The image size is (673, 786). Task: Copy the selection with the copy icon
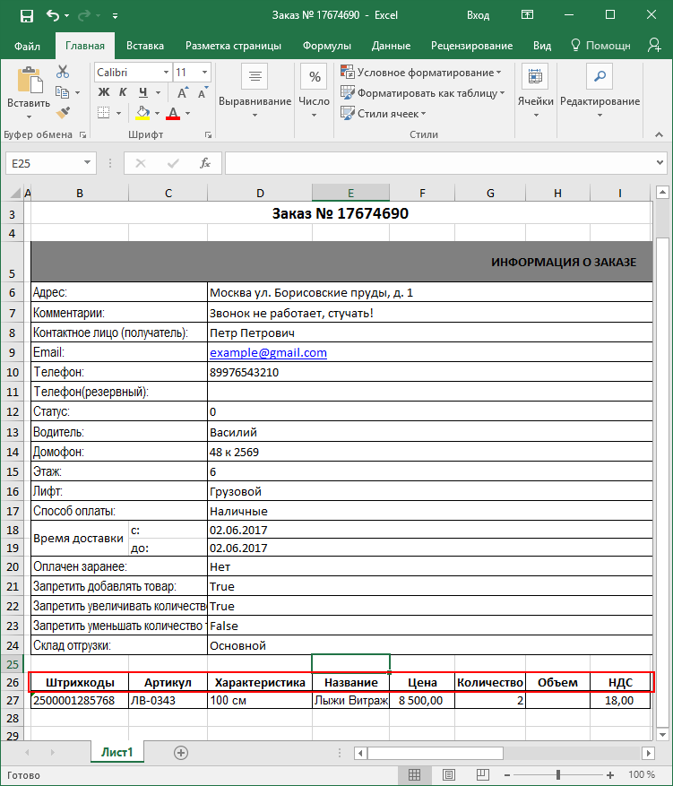pos(62,92)
